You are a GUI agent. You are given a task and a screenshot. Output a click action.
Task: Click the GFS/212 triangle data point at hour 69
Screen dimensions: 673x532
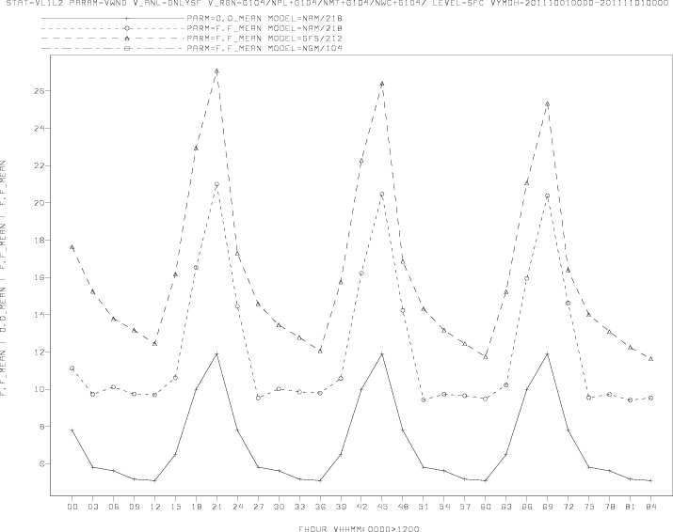coord(547,103)
